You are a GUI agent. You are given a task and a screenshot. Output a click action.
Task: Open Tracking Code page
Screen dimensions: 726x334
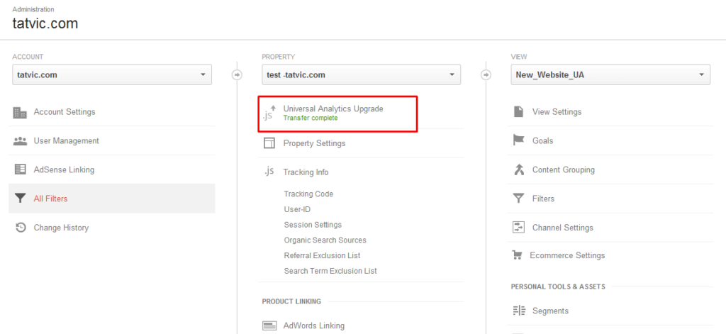308,194
